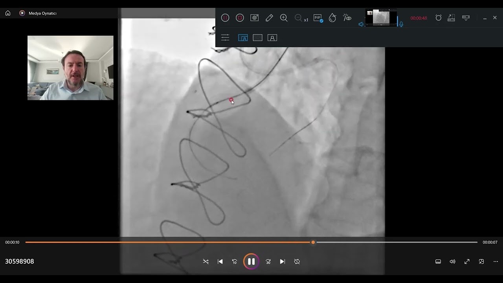Expand the recorder toolbar dropdown
The width and height of the screenshot is (503, 283).
466,18
